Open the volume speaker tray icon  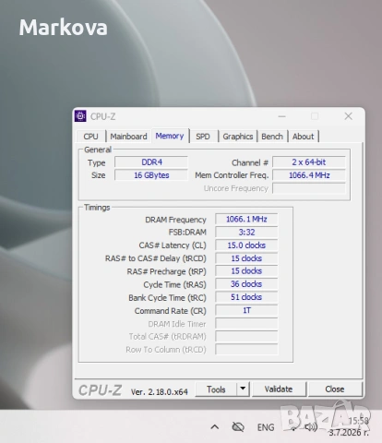pos(311,427)
